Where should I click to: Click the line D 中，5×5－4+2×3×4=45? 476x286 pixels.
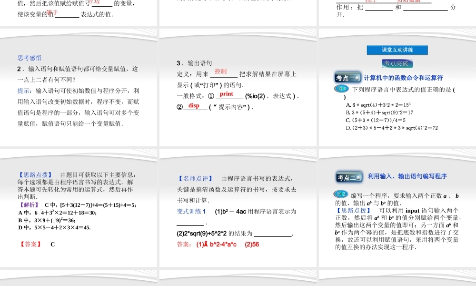[x=54, y=227]
